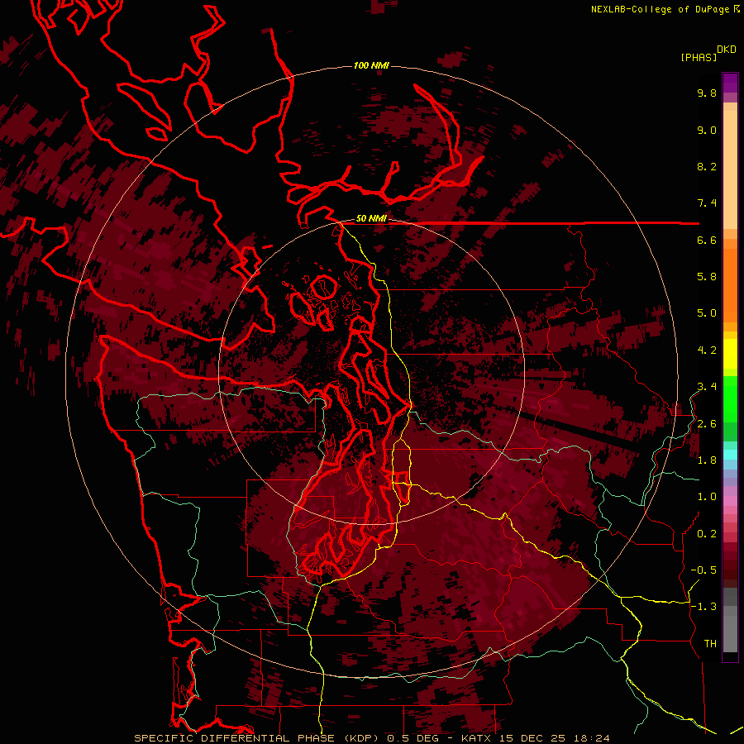Click the TH legend label
744x744 pixels.
[710, 644]
